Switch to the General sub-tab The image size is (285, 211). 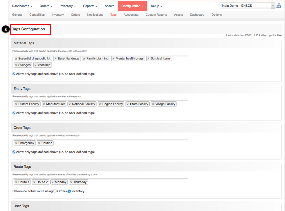(x=17, y=15)
